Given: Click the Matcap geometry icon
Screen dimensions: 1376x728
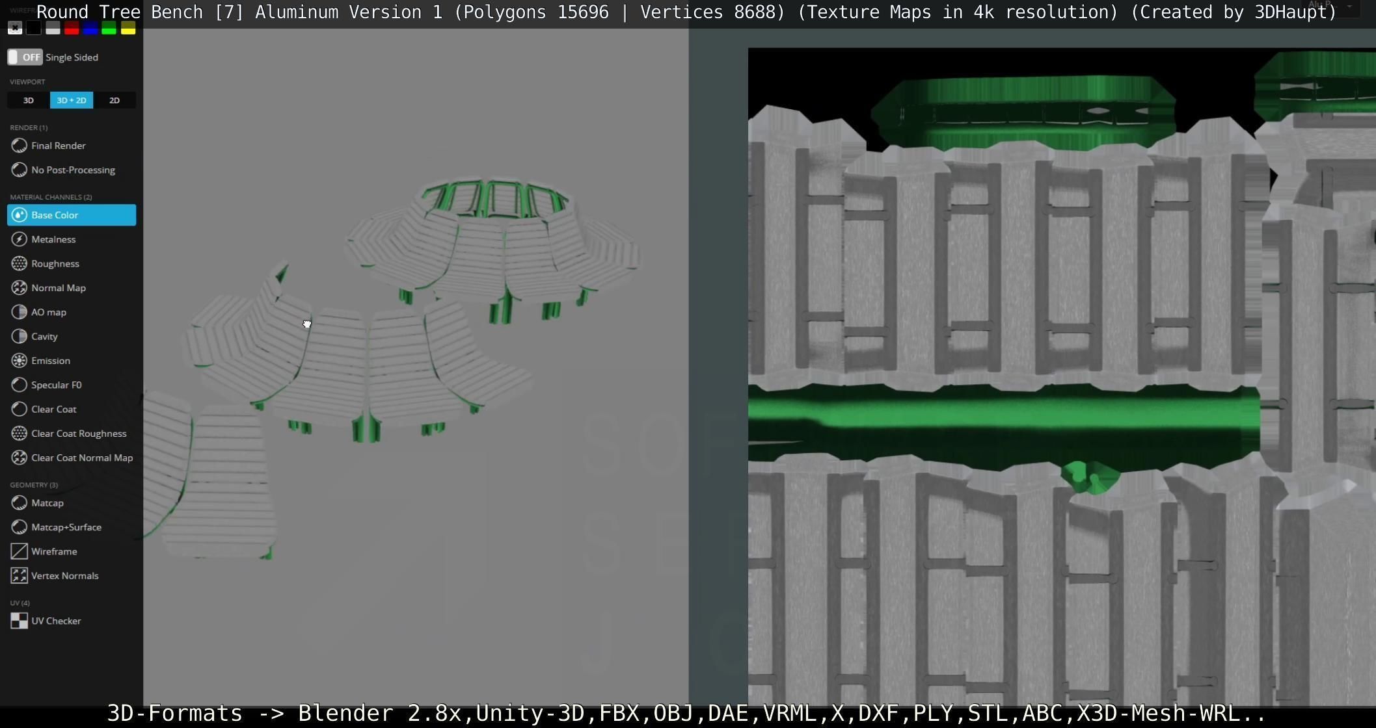Looking at the screenshot, I should [x=20, y=503].
